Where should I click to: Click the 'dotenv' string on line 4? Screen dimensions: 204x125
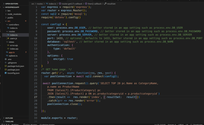[x=59, y=17]
